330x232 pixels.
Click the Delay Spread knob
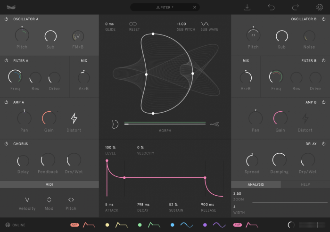pyautogui.click(x=252, y=161)
